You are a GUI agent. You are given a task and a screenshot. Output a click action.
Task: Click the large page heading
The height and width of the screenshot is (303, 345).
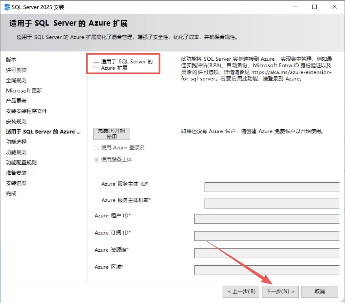(68, 23)
